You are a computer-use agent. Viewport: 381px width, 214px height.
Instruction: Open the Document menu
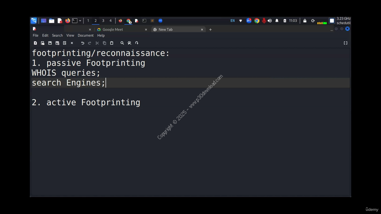pyautogui.click(x=85, y=35)
